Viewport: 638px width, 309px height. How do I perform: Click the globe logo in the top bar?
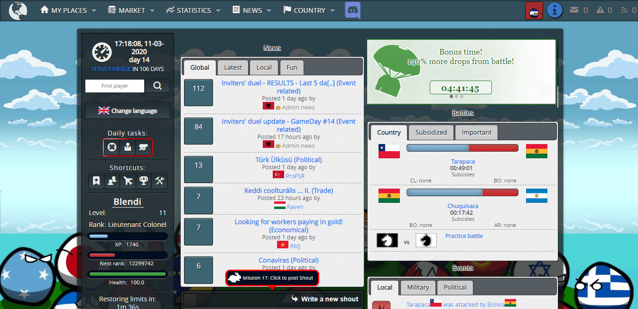pos(18,10)
